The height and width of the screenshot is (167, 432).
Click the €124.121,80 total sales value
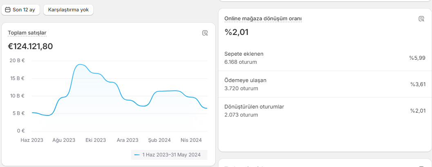tap(30, 46)
